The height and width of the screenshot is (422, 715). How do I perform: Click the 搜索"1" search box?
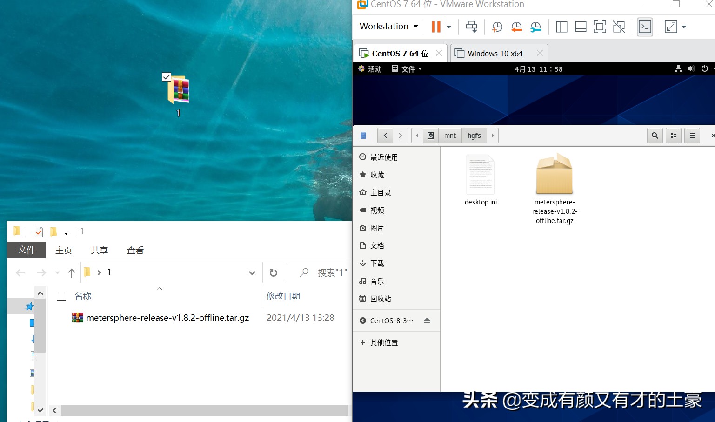tap(321, 273)
